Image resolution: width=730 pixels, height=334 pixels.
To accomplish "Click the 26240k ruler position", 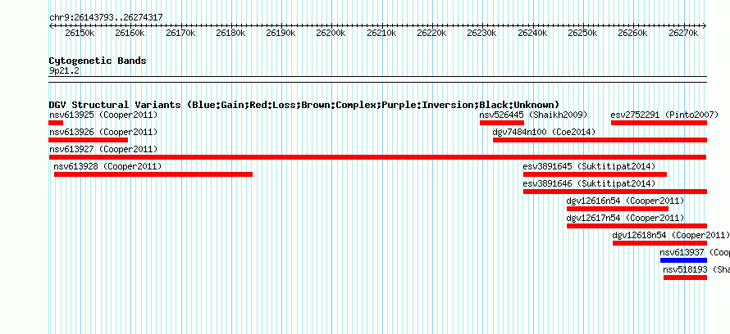I will [x=532, y=33].
